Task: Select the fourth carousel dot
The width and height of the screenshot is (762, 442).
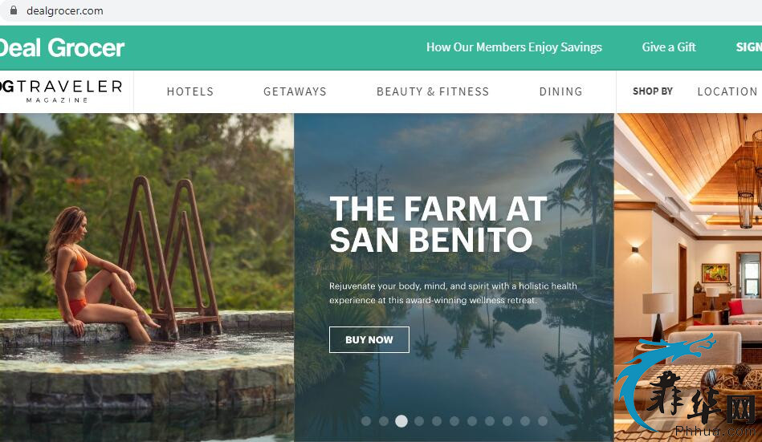Action: (419, 421)
